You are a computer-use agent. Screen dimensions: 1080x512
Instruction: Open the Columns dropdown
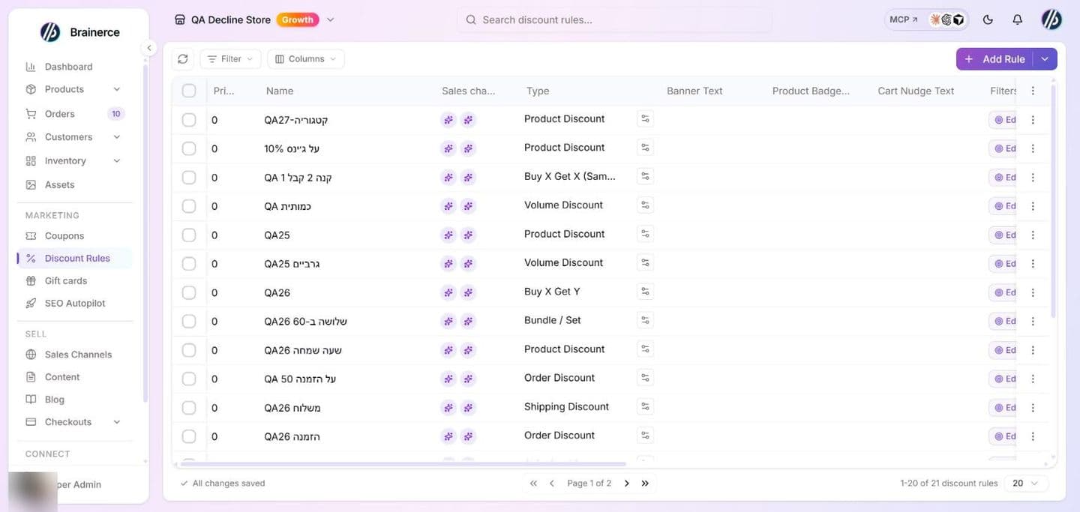point(306,58)
